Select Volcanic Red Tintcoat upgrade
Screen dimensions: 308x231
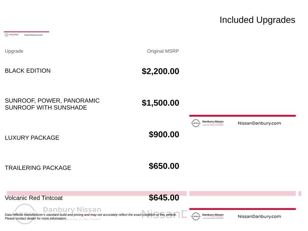[x=34, y=198]
